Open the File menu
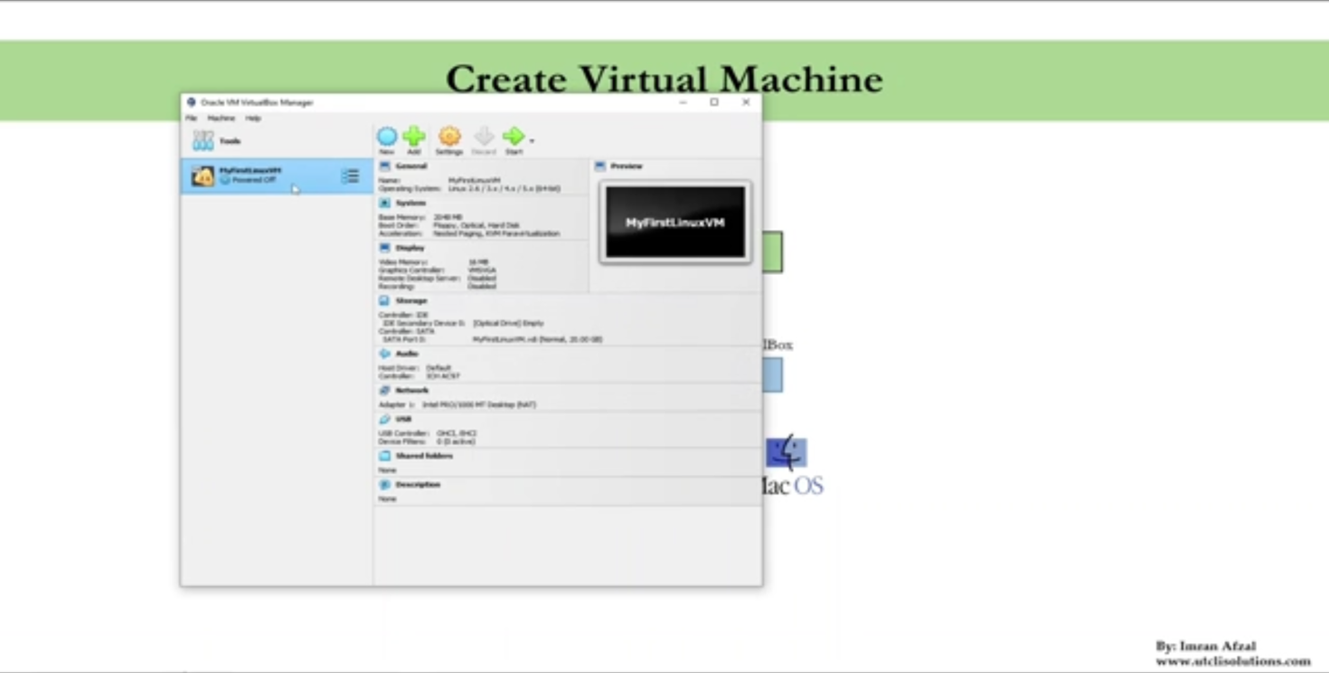Screen dimensions: 1329x673 (191, 118)
